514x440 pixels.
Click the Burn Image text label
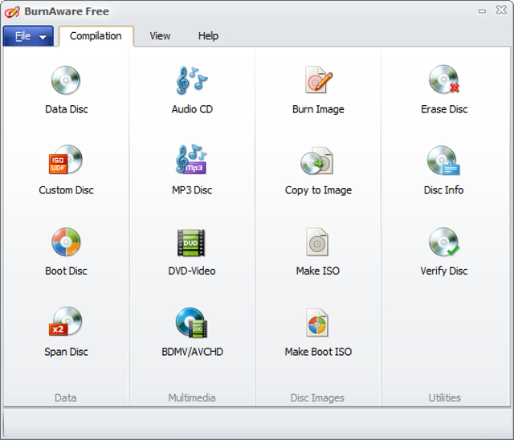click(x=318, y=109)
